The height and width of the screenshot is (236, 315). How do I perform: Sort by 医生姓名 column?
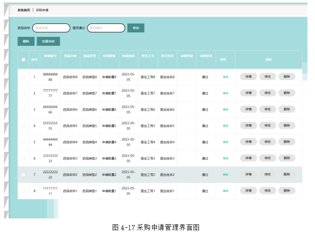168,62
